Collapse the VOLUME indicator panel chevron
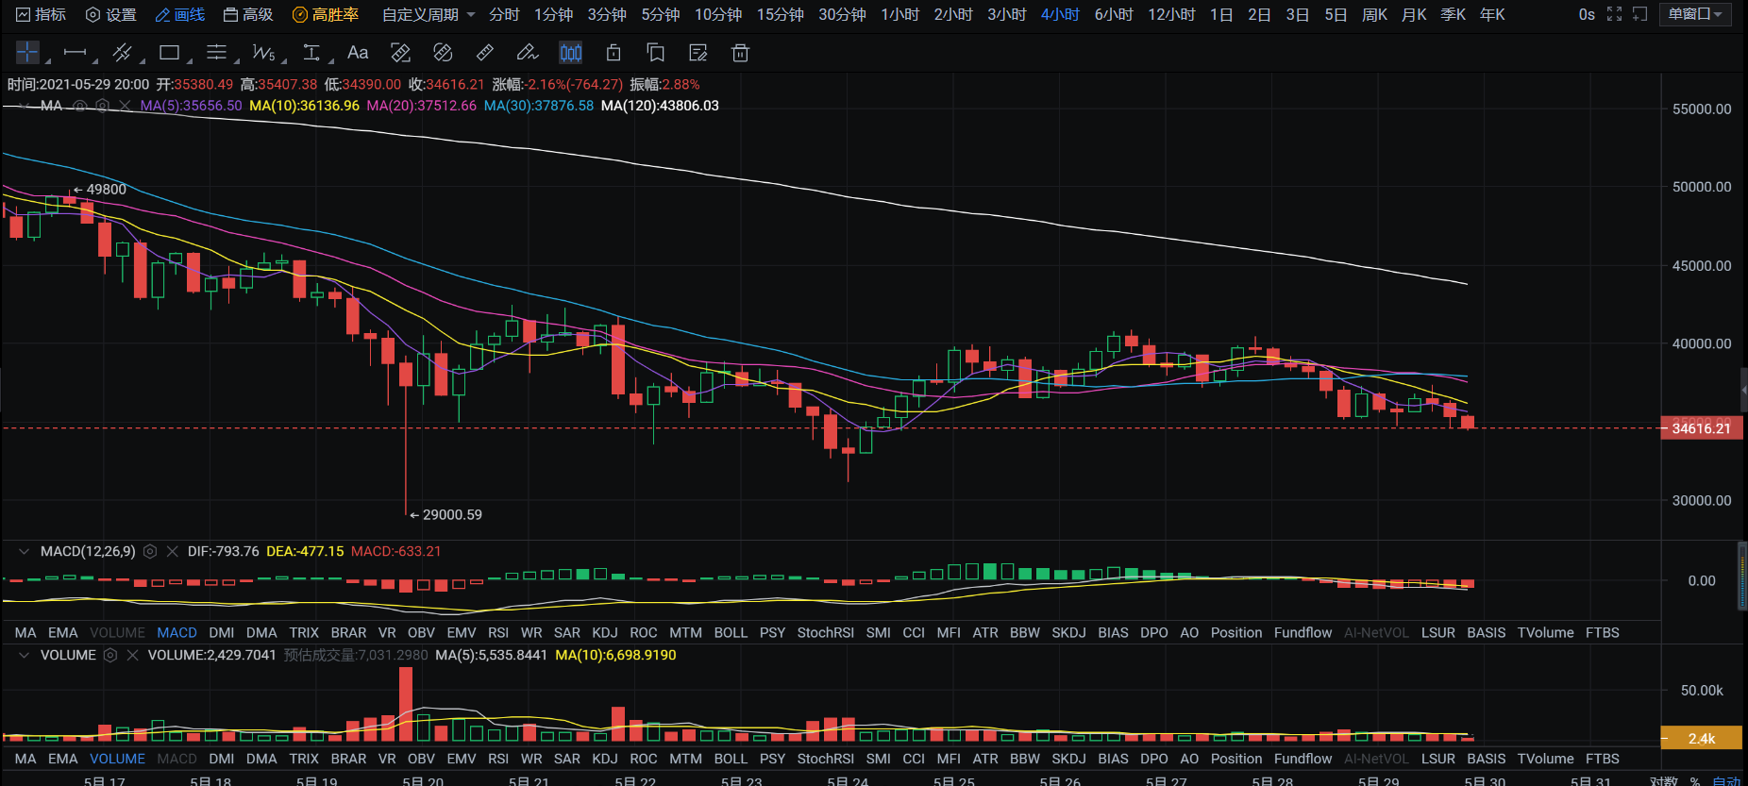 24,655
